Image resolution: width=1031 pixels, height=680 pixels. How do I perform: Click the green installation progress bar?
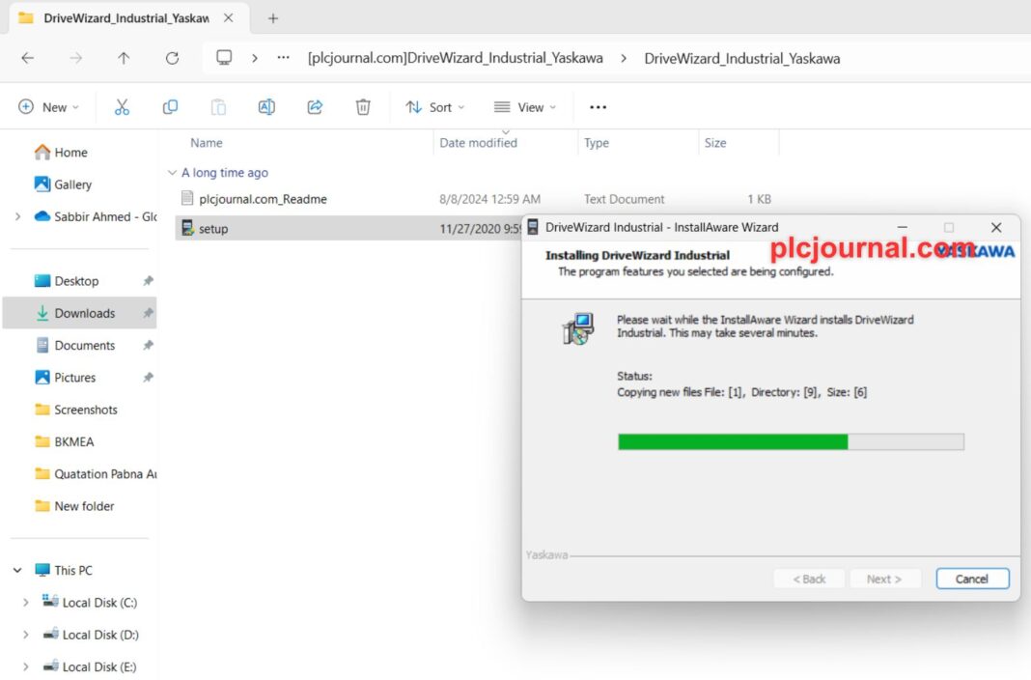pos(791,441)
